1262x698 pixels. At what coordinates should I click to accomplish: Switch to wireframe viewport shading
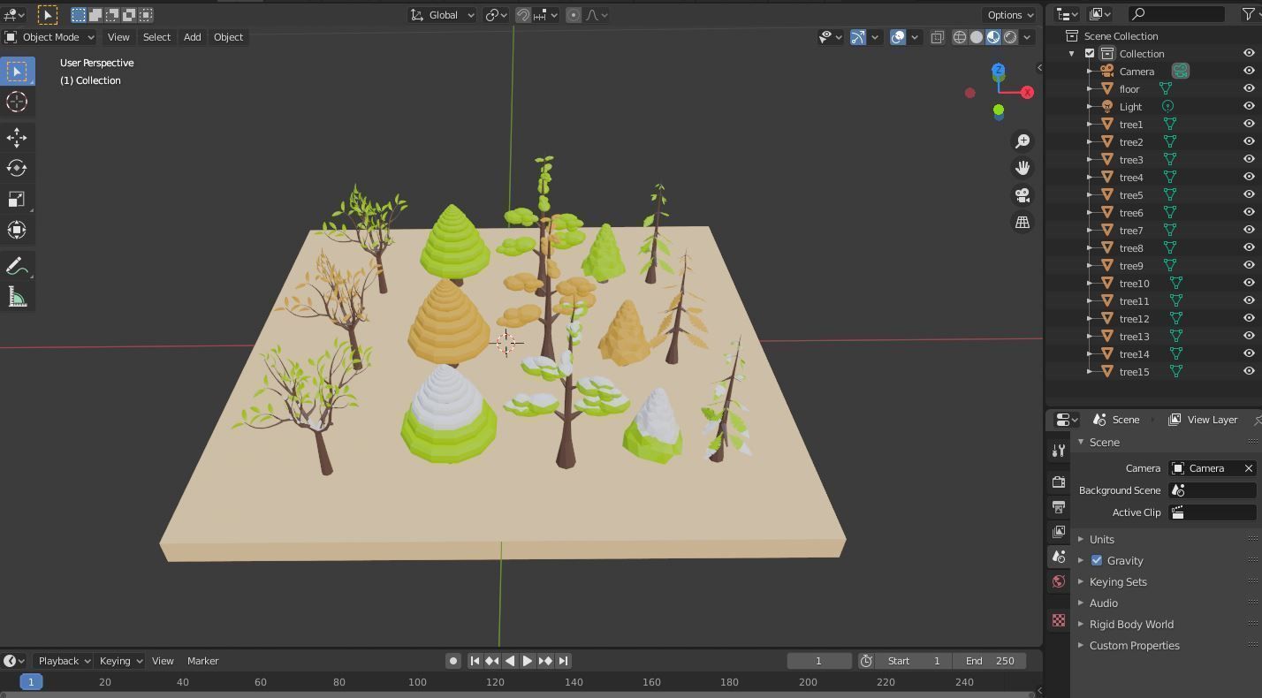959,37
